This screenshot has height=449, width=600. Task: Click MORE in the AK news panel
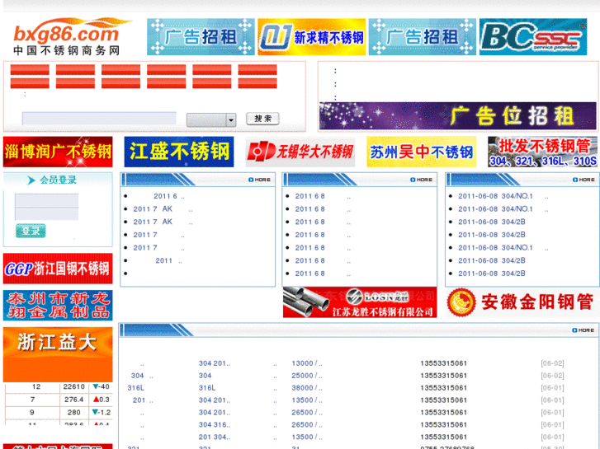[x=259, y=180]
